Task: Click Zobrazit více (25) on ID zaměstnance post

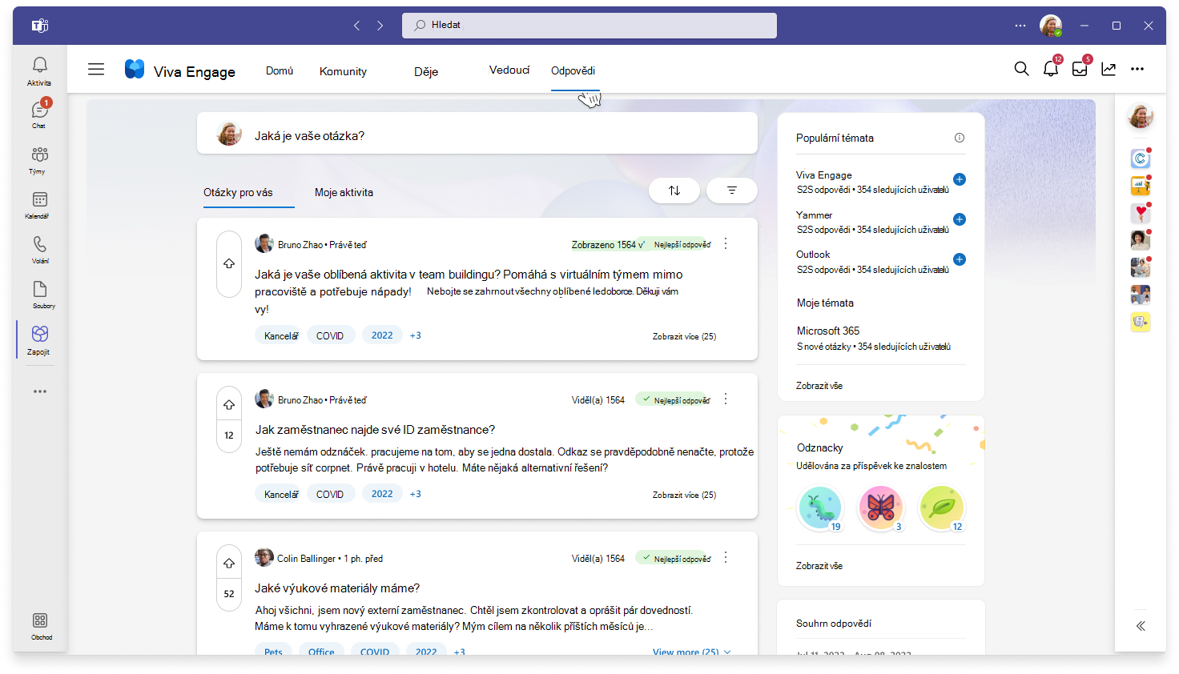Action: pos(684,495)
